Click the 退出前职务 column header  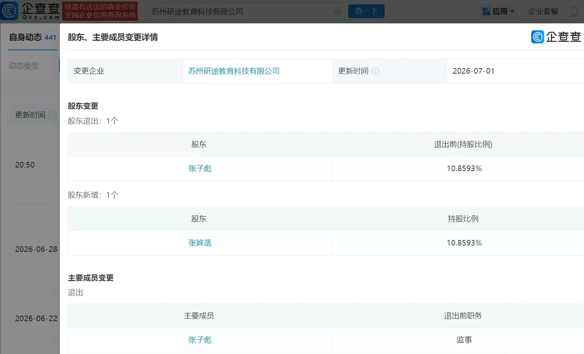463,316
